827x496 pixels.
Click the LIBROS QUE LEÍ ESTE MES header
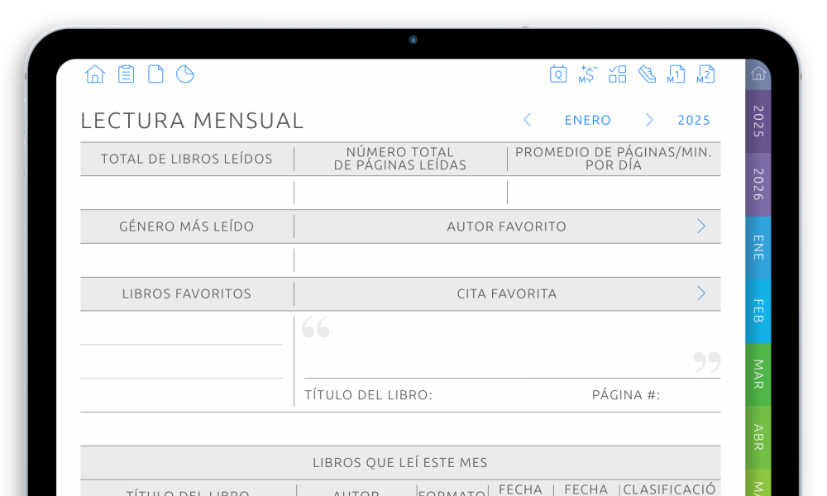(400, 462)
